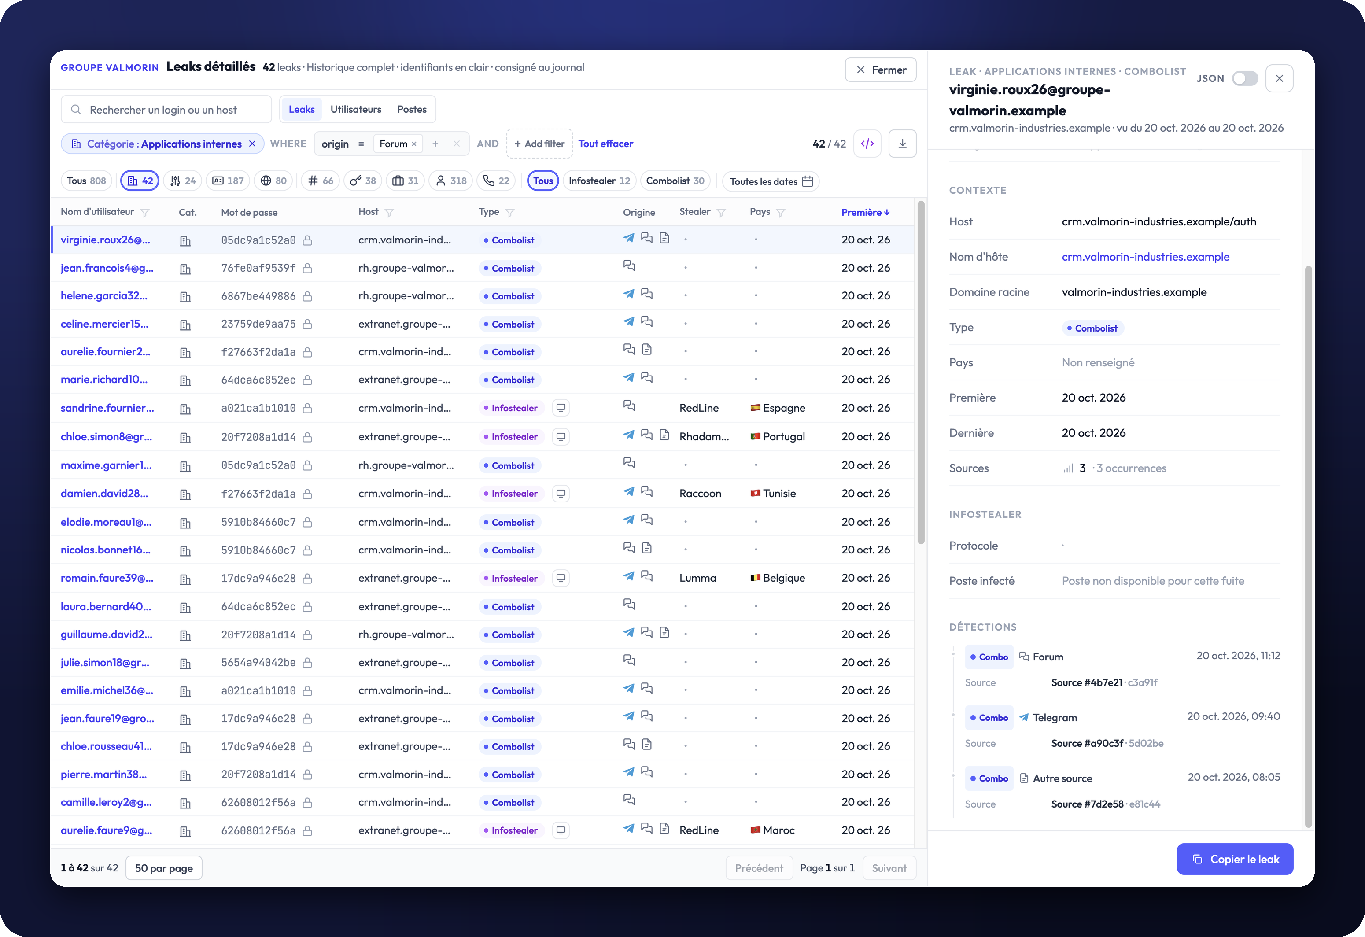Viewport: 1365px width, 937px height.
Task: Remove the Applications internes category chip
Action: 253,144
